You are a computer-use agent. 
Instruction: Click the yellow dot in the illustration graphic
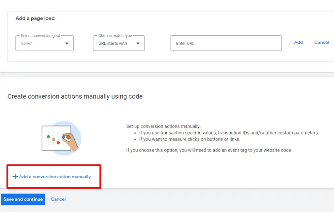(x=53, y=139)
